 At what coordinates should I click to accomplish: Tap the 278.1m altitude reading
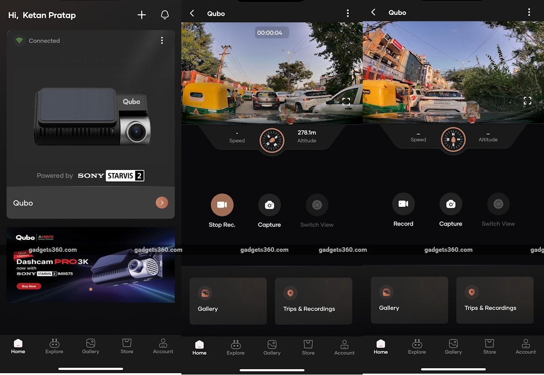[307, 133]
